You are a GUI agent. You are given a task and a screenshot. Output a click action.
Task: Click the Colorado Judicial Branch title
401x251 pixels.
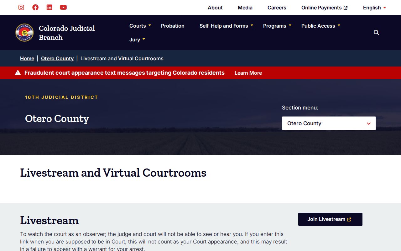pos(67,33)
